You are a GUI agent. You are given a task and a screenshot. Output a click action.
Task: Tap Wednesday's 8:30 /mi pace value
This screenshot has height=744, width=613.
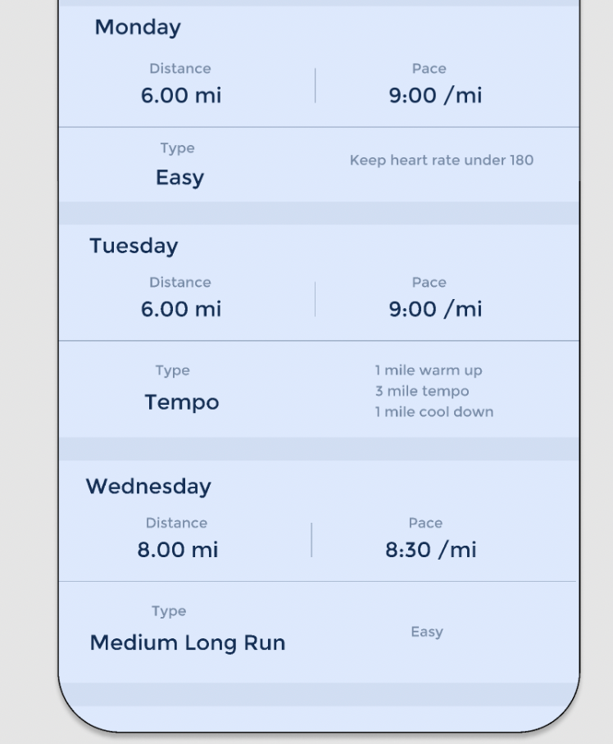431,550
